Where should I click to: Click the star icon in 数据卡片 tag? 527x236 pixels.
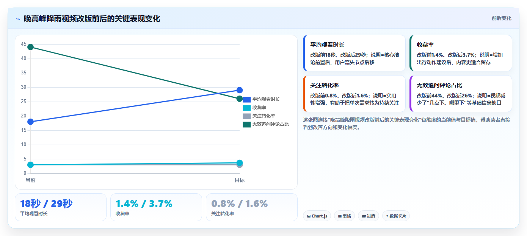387,216
